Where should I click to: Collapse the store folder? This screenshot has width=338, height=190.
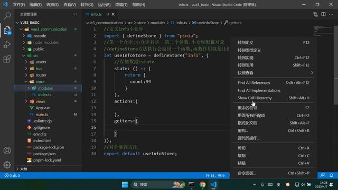pos(26,82)
